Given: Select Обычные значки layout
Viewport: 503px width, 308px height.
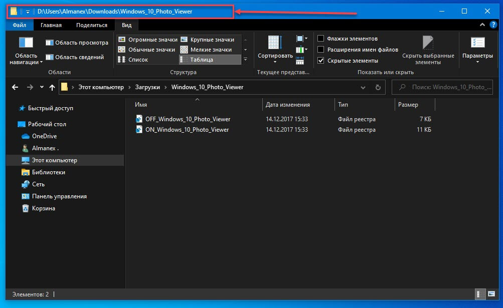Looking at the screenshot, I should [x=146, y=50].
